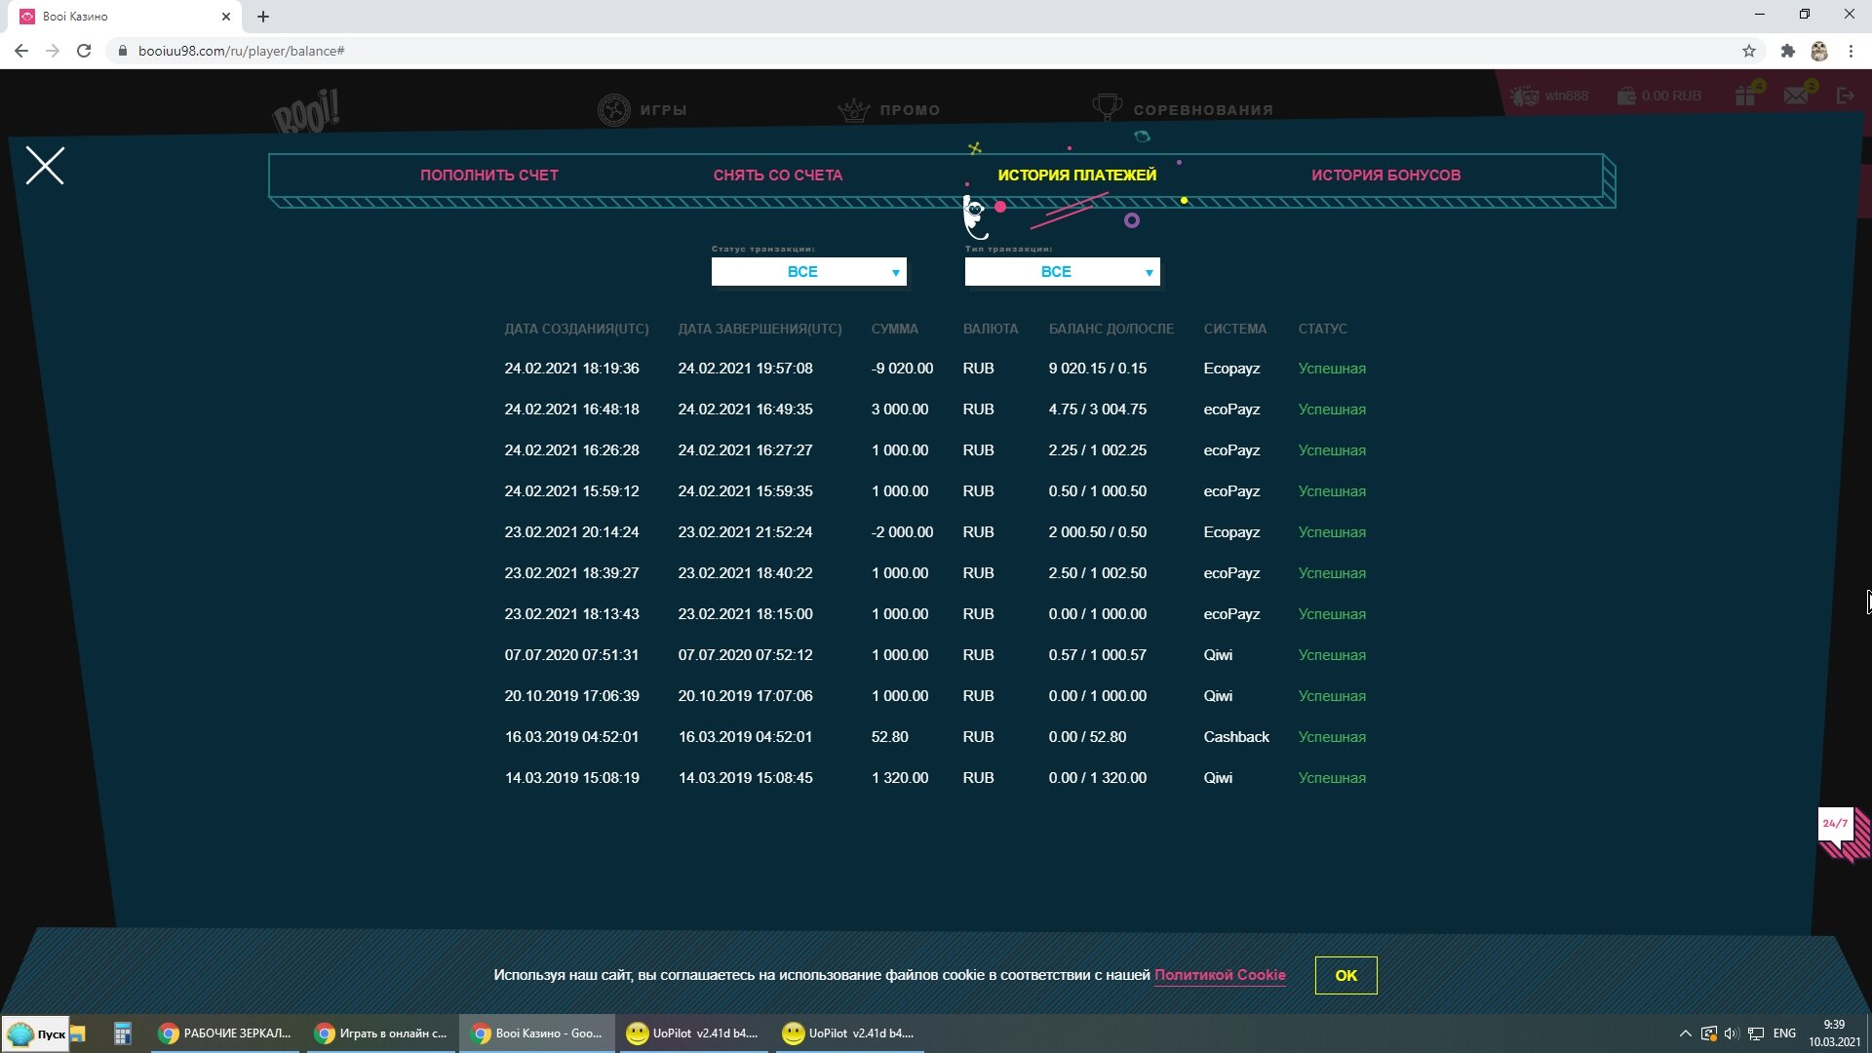1872x1053 pixels.
Task: Open the UoPilot taskbar window
Action: coord(694,1033)
